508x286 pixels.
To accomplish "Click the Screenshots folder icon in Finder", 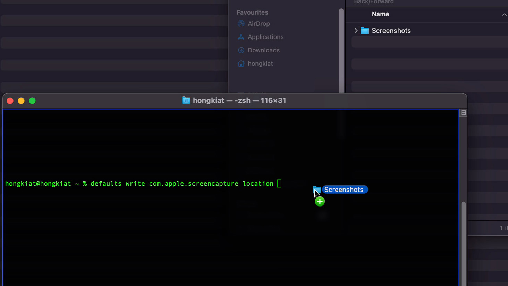I will coord(364,31).
